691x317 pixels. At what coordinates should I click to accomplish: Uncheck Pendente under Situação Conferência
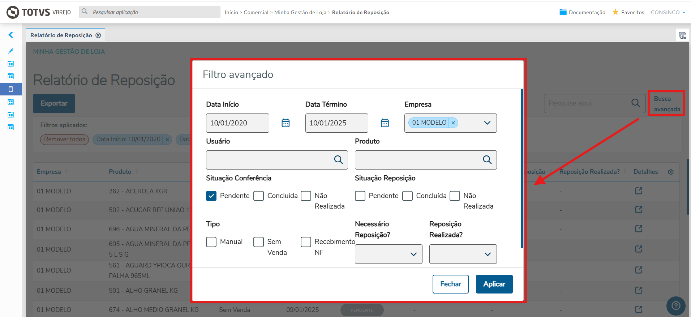[211, 196]
